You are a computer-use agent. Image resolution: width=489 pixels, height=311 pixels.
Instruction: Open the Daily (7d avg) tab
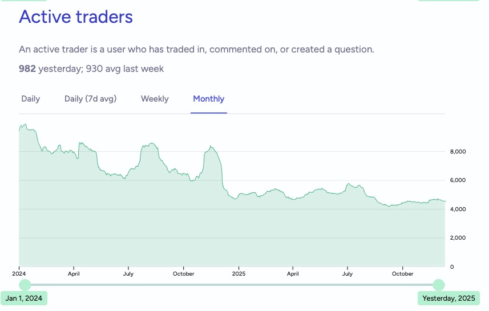(x=90, y=99)
